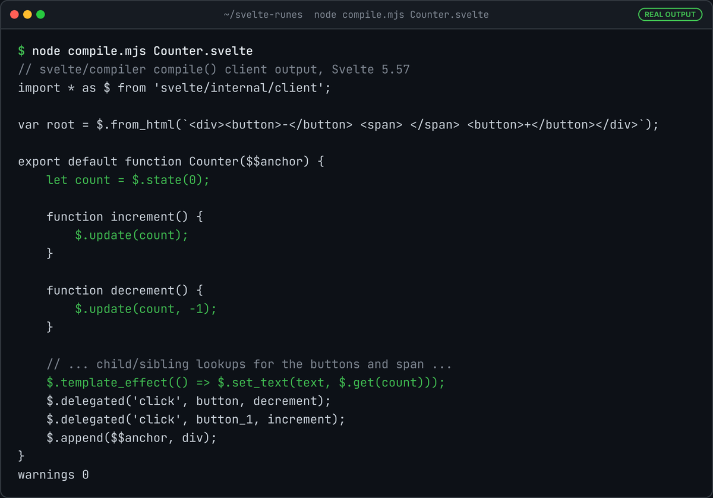Click the import line from 'svelte/internal/client'
Image resolution: width=713 pixels, height=498 pixels.
(x=174, y=88)
